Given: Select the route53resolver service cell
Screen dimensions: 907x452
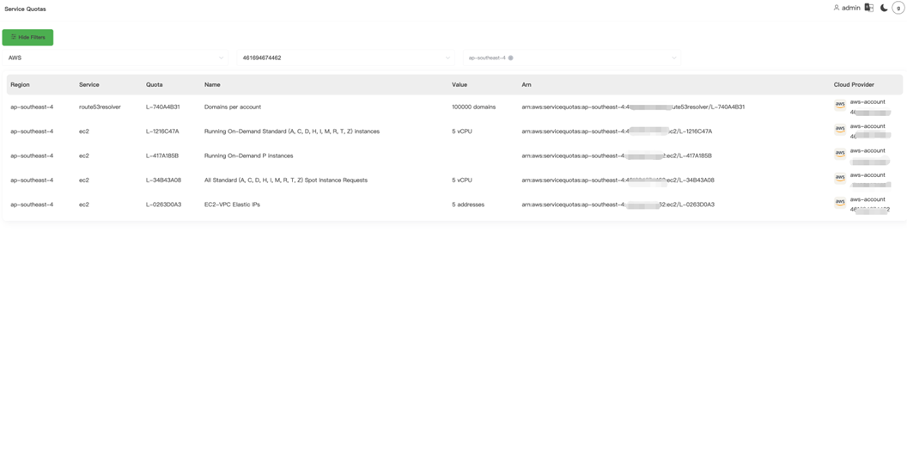Looking at the screenshot, I should (100, 107).
